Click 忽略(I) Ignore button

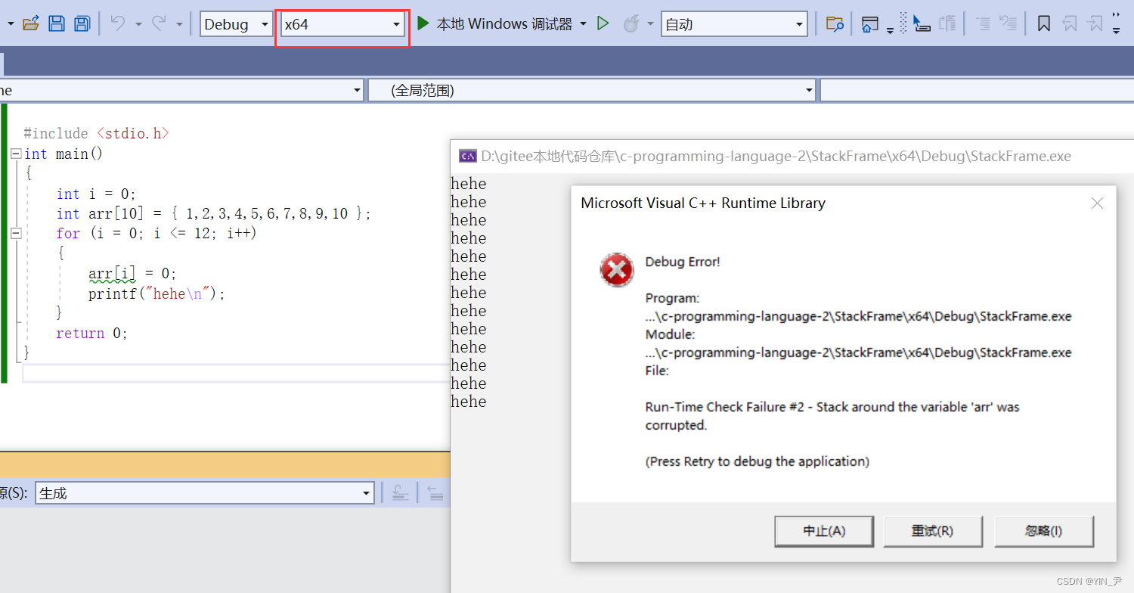click(1044, 531)
